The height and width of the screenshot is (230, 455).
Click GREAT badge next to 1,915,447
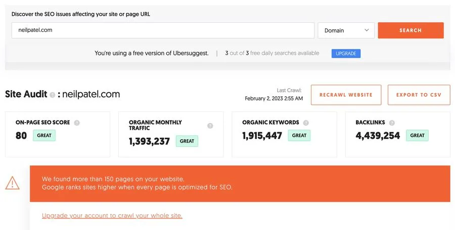pyautogui.click(x=299, y=135)
